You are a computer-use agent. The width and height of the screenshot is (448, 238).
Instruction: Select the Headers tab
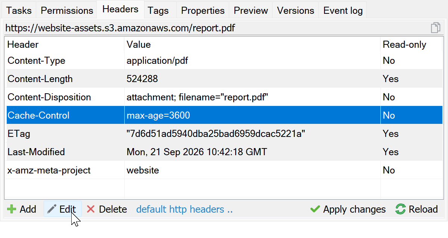pyautogui.click(x=120, y=9)
